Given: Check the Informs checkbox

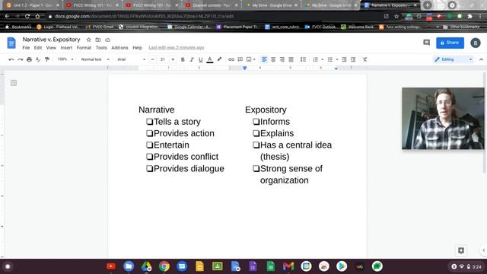Looking at the screenshot, I should tap(256, 122).
